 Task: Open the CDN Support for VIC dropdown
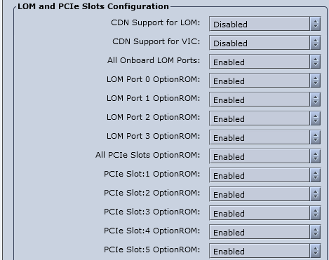pos(265,43)
